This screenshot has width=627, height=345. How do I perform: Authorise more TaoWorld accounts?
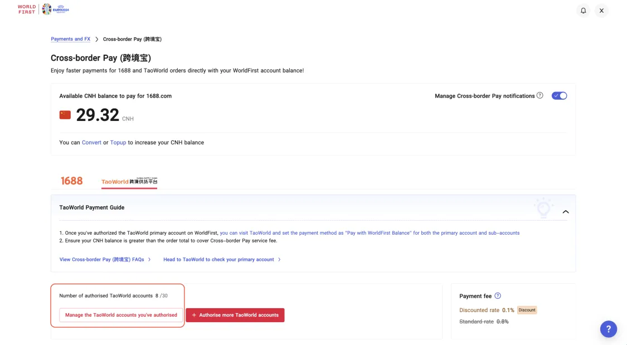[235, 315]
